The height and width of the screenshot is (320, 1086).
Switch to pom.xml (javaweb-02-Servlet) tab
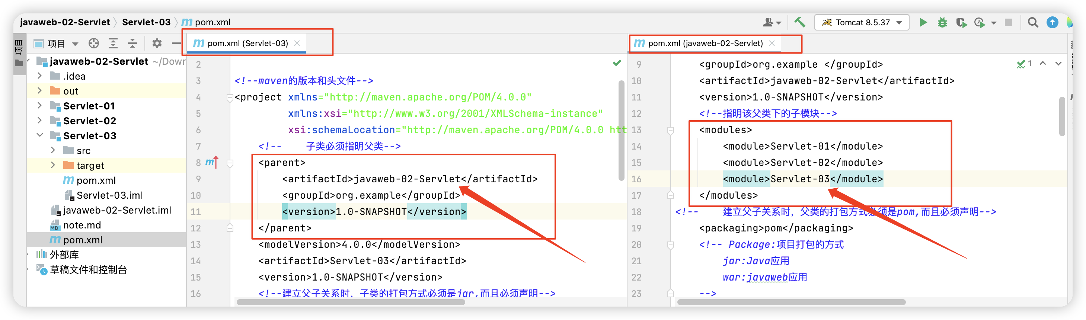[705, 44]
